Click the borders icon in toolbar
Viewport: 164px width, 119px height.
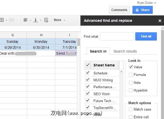pyautogui.click(x=2, y=20)
